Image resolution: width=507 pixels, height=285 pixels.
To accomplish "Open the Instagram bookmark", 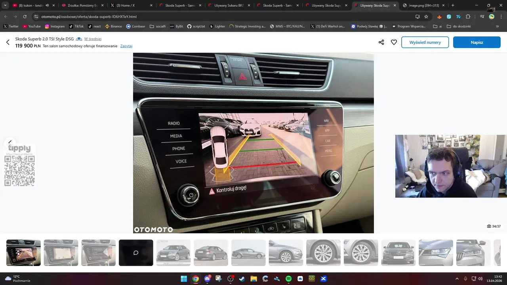I will 55,27.
